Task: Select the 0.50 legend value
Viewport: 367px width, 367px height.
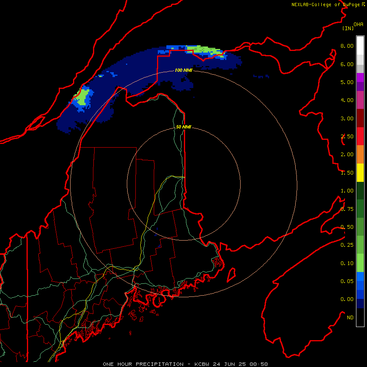Action: click(x=347, y=227)
